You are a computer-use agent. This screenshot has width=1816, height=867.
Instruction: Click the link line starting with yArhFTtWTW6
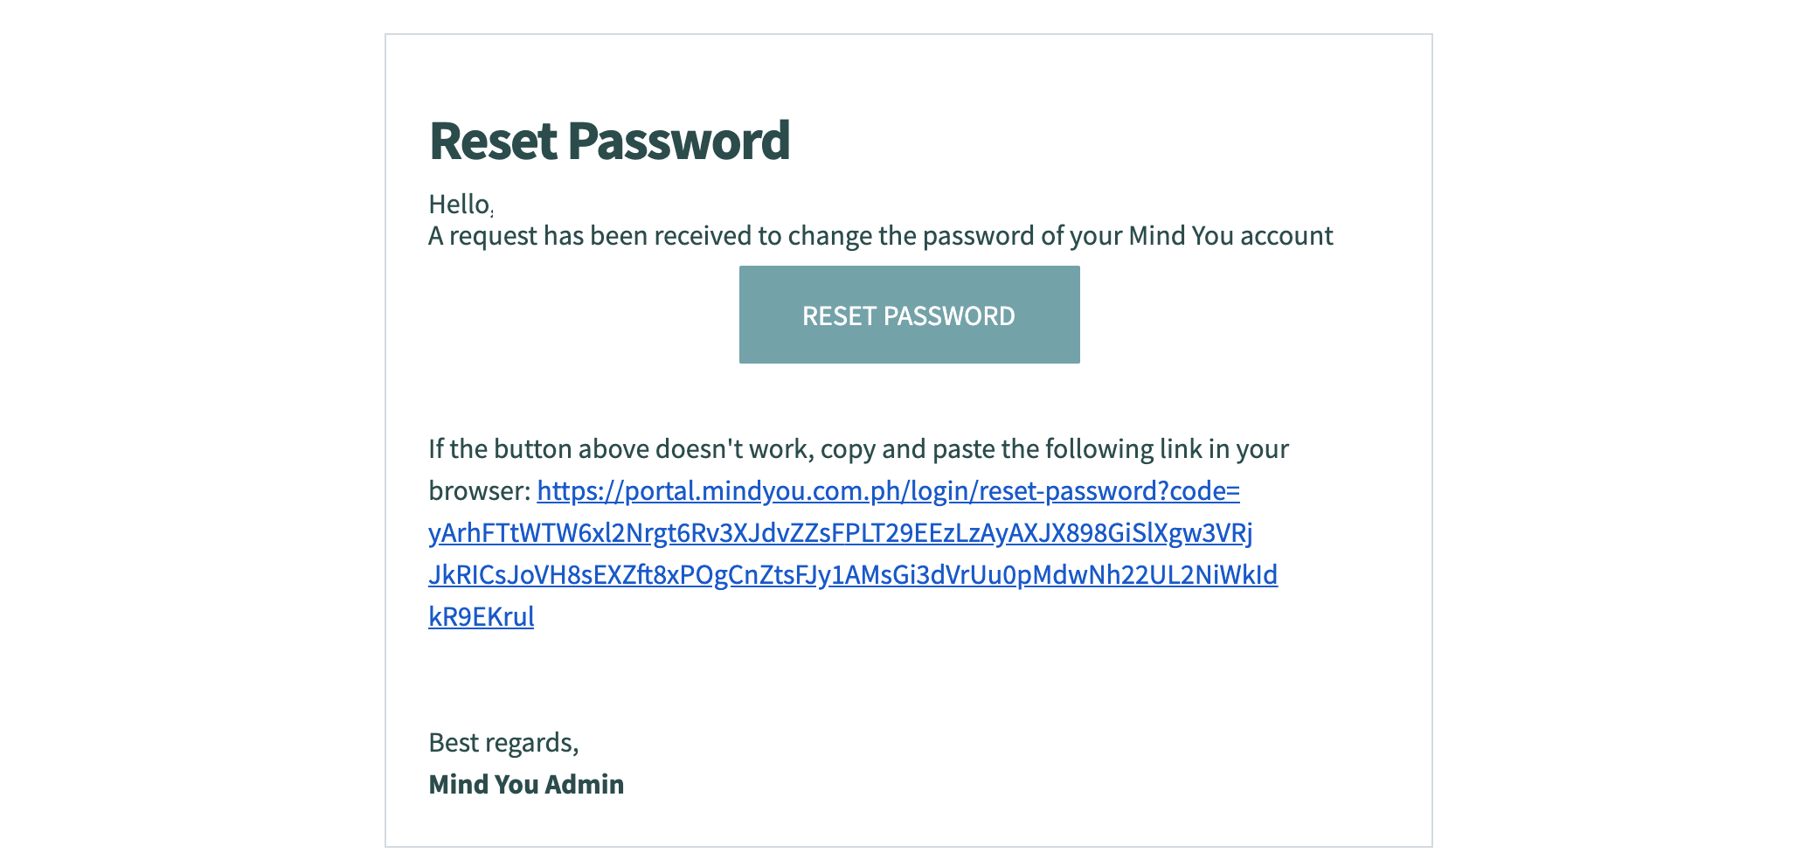[x=841, y=533]
